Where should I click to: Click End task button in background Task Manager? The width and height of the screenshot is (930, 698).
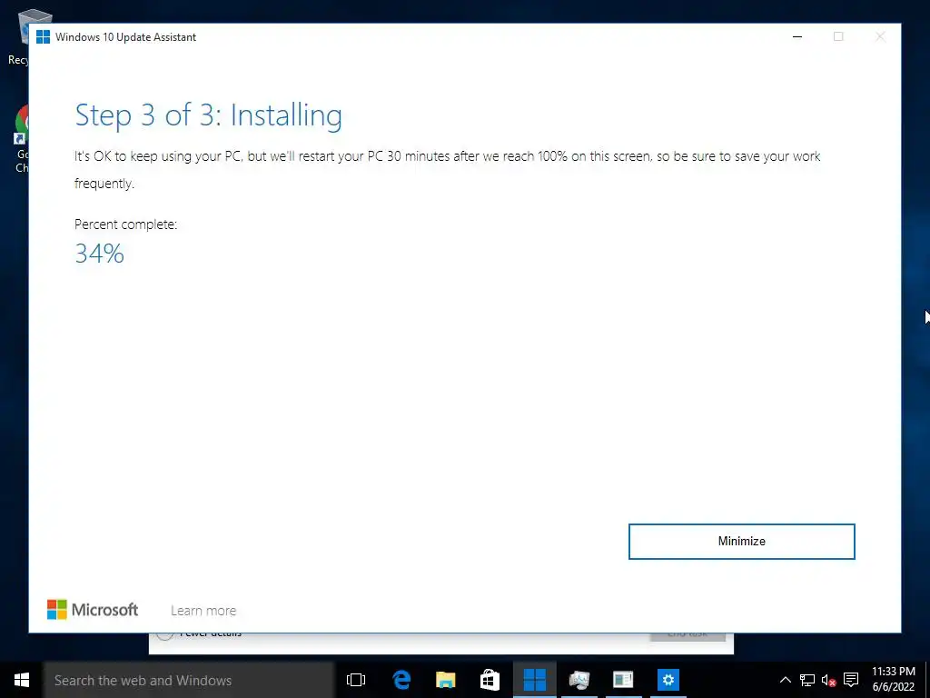[688, 637]
